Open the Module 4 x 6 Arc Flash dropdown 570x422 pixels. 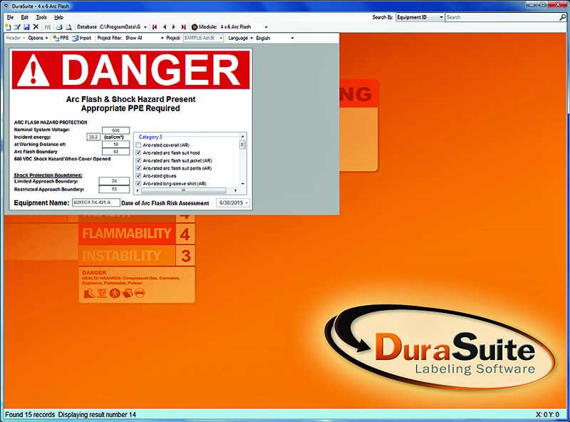click(x=266, y=27)
